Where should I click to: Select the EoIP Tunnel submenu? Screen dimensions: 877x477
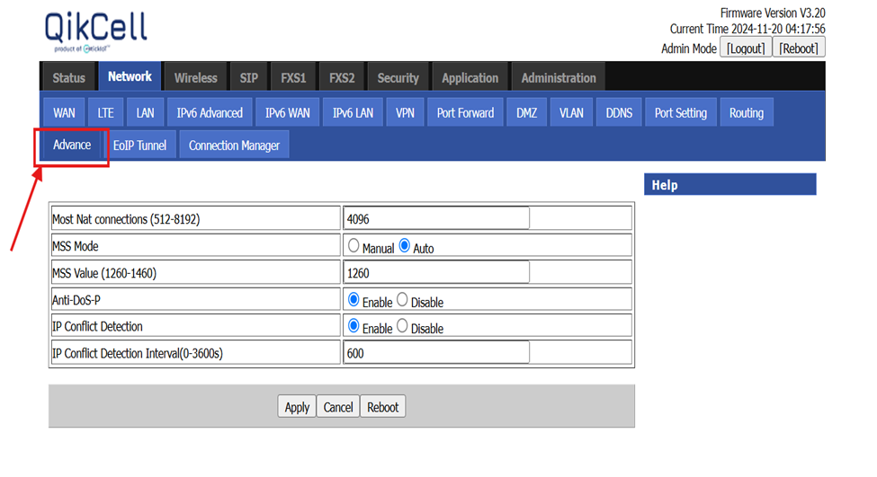pyautogui.click(x=139, y=146)
